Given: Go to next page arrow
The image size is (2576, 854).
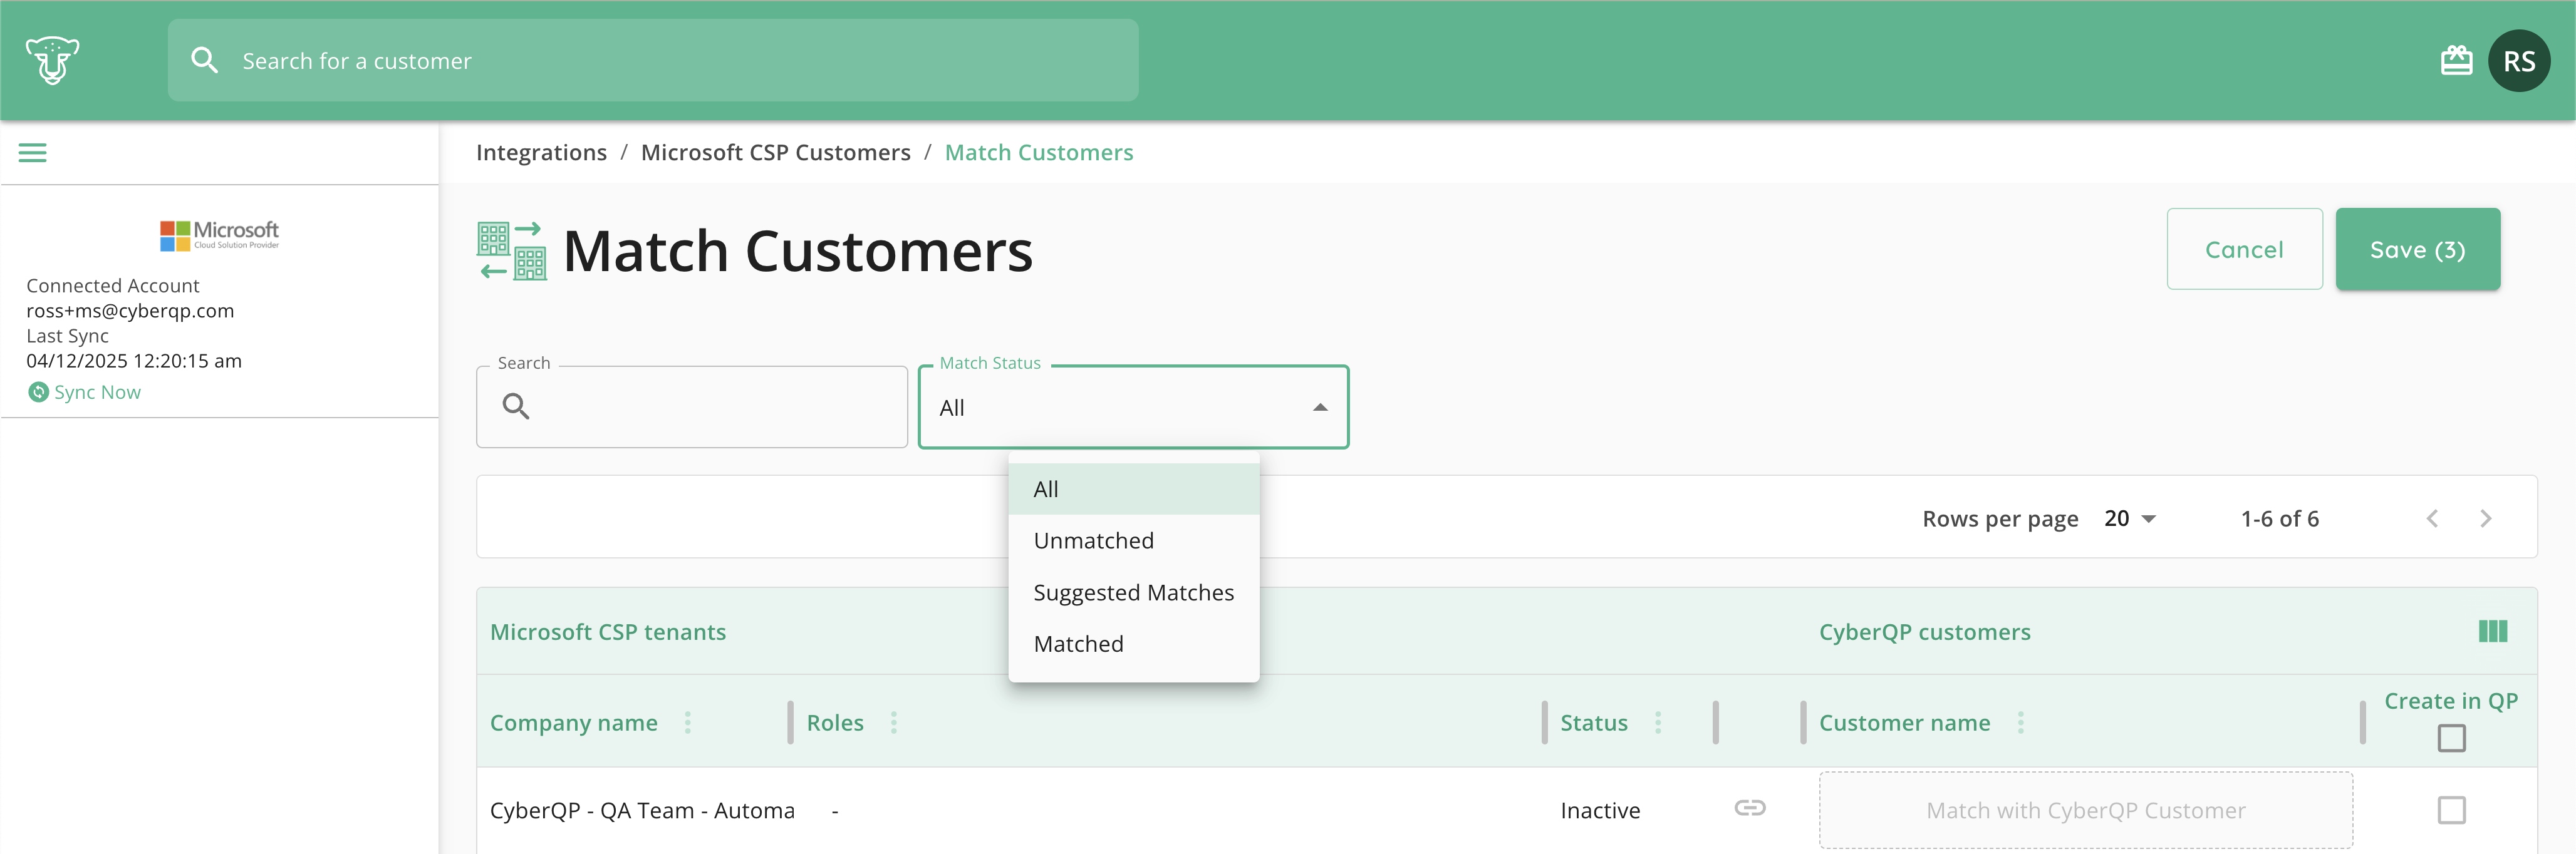Looking at the screenshot, I should pyautogui.click(x=2485, y=518).
